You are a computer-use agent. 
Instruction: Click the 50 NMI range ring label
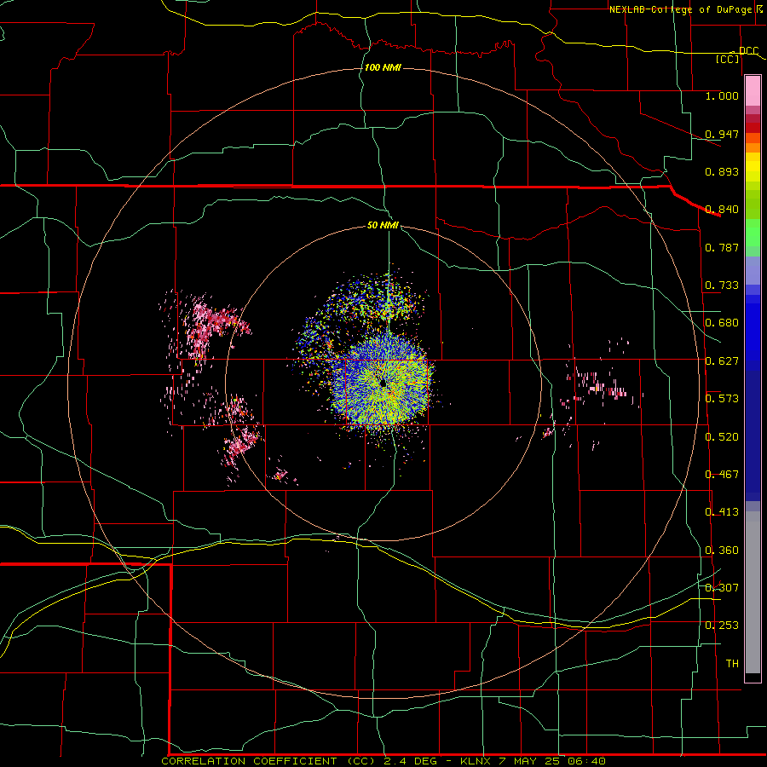pyautogui.click(x=383, y=226)
